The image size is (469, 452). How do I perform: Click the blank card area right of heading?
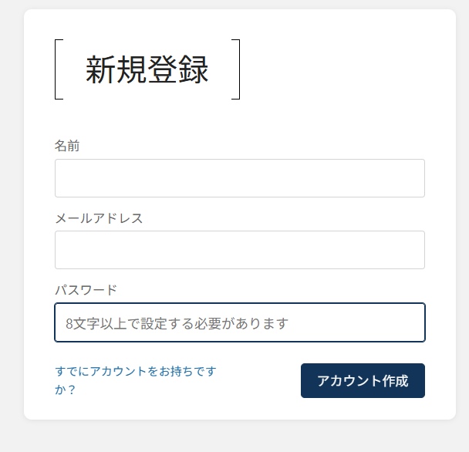pyautogui.click(x=347, y=69)
